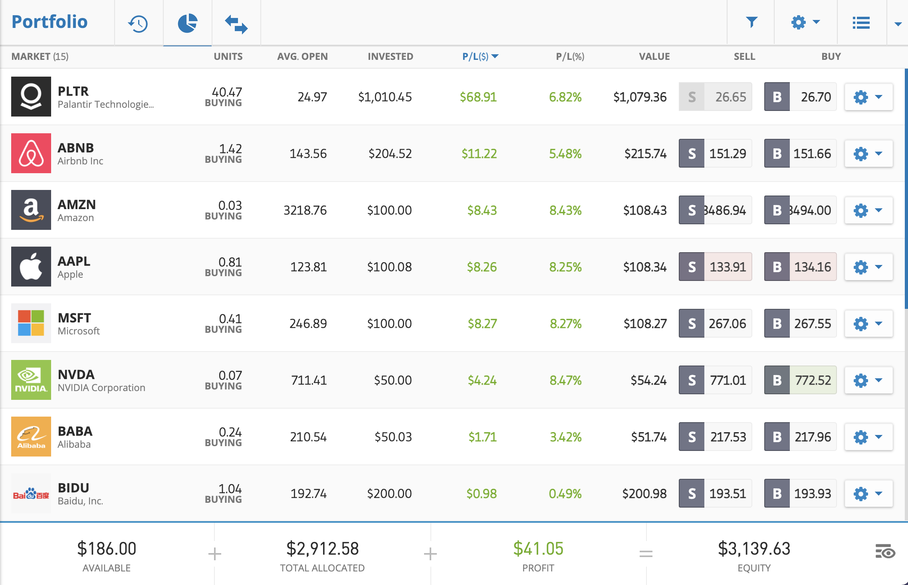Open the Palantir PLTR logo

31,97
